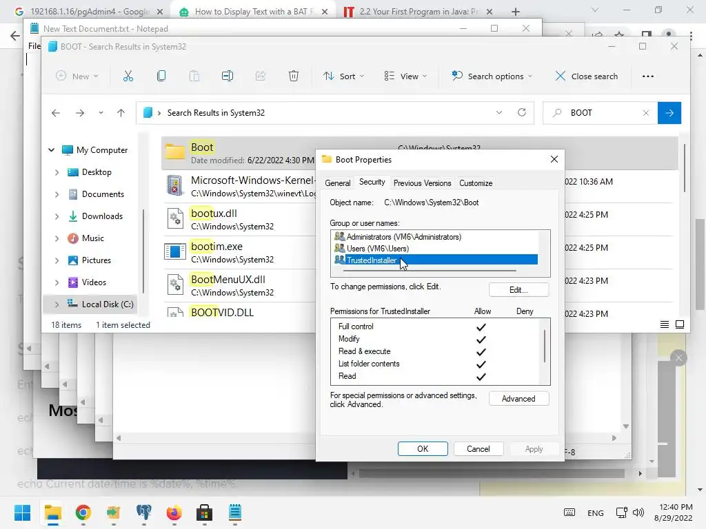Open the Sort dropdown
Viewport: 706px width, 529px height.
point(343,76)
